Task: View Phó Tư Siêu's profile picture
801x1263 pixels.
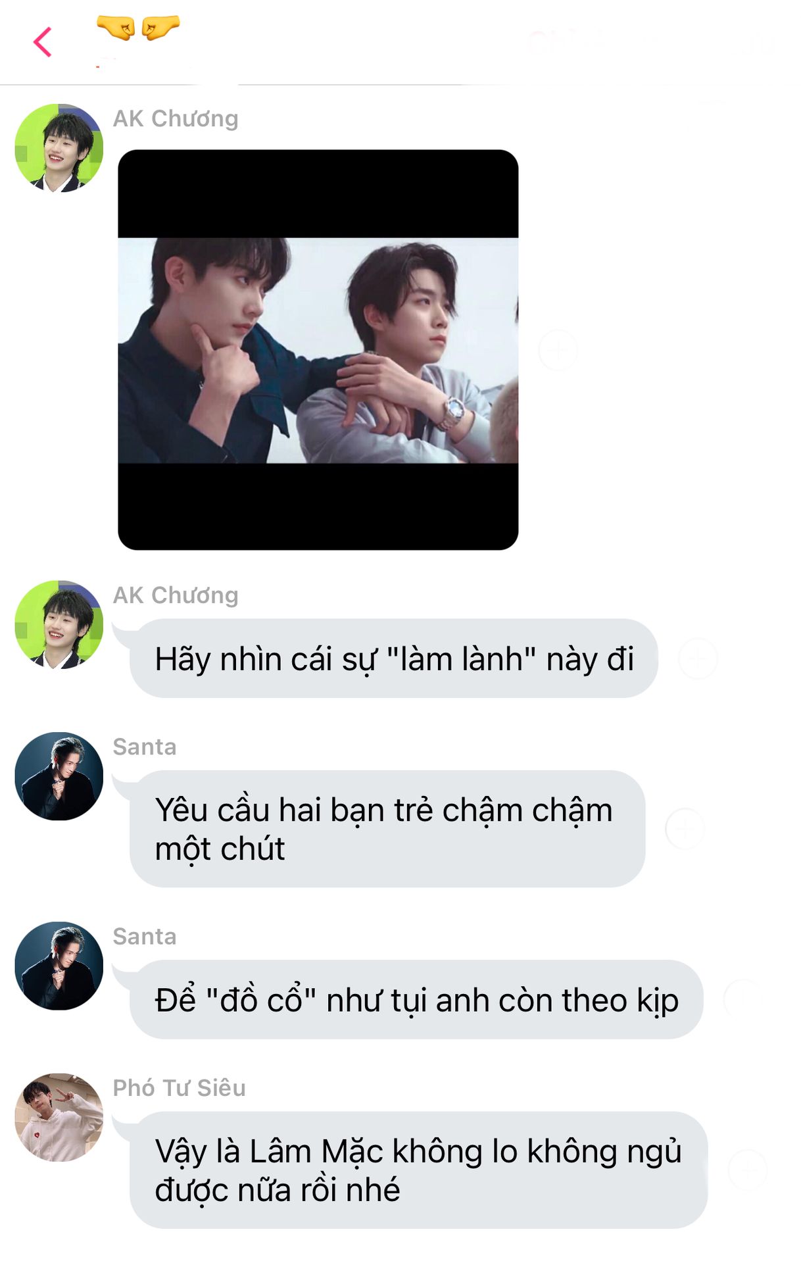Action: (59, 1118)
